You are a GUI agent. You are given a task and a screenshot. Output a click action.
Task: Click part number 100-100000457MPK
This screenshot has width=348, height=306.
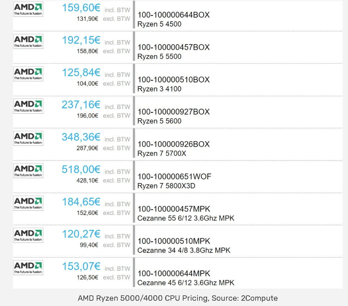[174, 209]
